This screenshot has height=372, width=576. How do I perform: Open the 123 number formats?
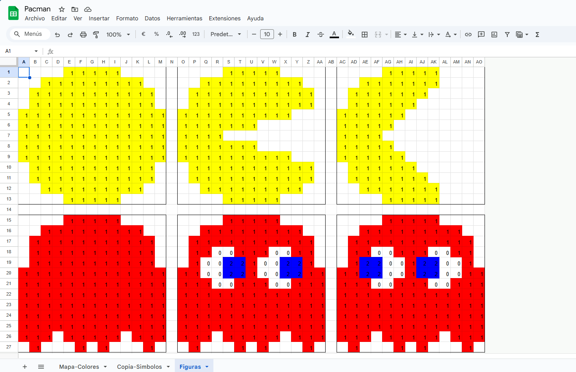point(196,34)
